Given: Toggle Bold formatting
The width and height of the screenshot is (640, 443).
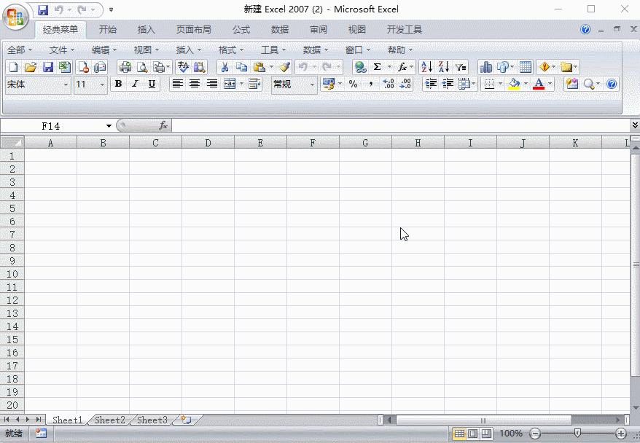Looking at the screenshot, I should 118,84.
